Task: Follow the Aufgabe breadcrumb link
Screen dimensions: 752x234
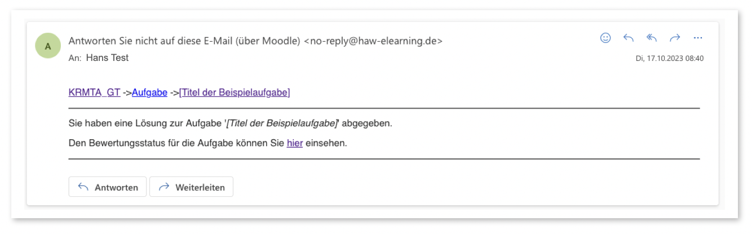Action: click(149, 93)
